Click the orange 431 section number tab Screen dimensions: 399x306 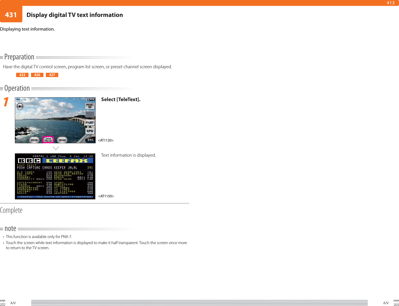[x=11, y=15]
